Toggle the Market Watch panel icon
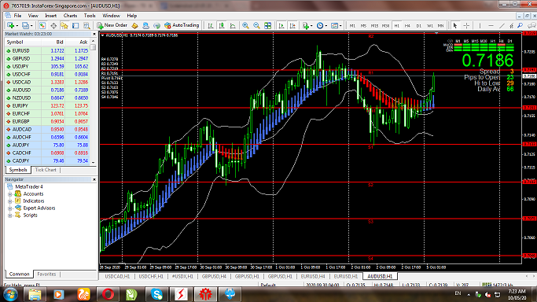This screenshot has width=537, height=302. pyautogui.click(x=42, y=25)
